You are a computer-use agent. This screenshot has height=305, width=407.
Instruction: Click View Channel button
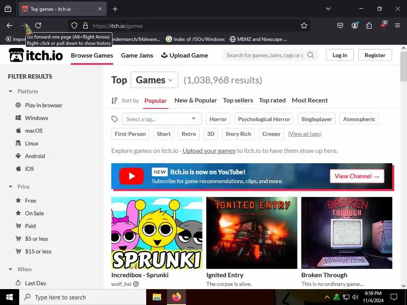point(357,176)
